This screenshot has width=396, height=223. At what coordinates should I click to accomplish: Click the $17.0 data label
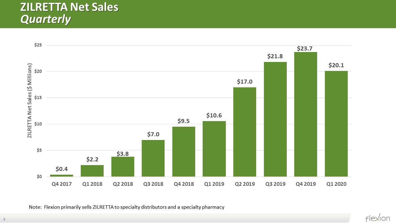click(x=245, y=82)
